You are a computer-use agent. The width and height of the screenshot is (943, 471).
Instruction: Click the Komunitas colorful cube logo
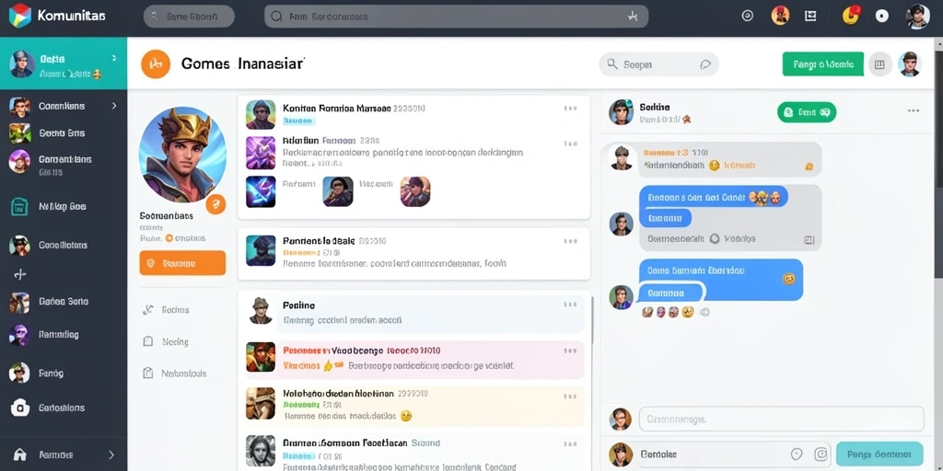click(x=20, y=16)
